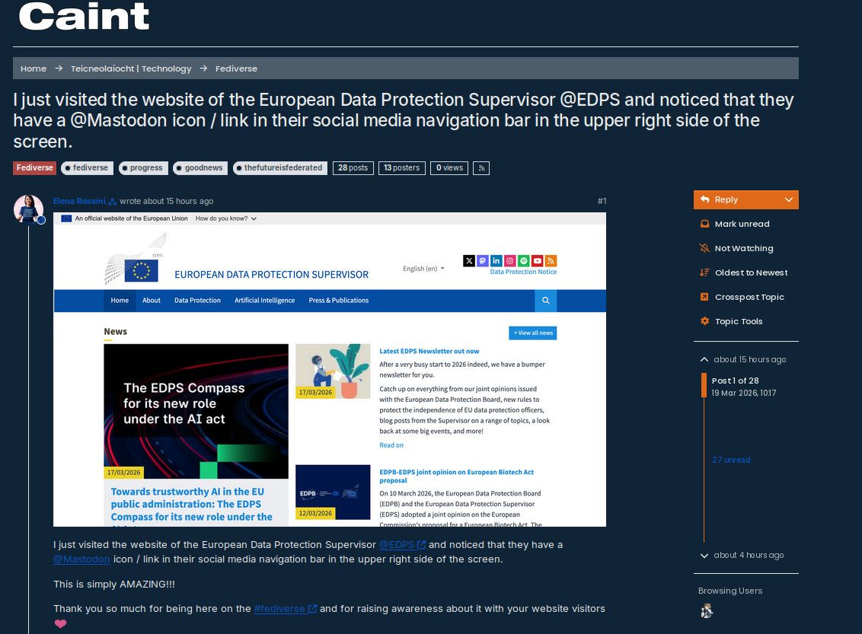
Task: Click the RSS feed icon beside views
Action: pyautogui.click(x=480, y=168)
